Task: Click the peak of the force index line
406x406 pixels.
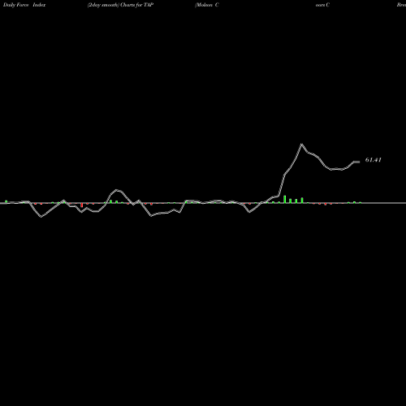Action: pos(301,145)
